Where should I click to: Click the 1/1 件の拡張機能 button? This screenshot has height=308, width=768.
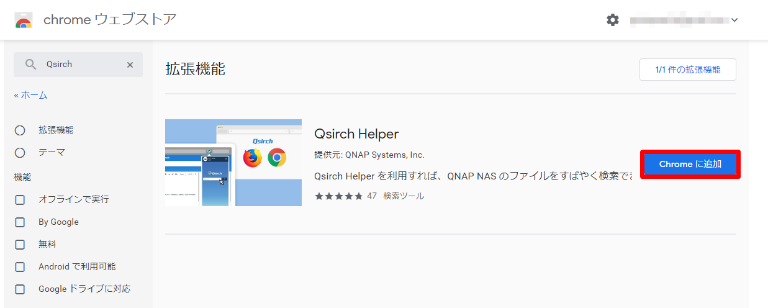click(x=688, y=70)
